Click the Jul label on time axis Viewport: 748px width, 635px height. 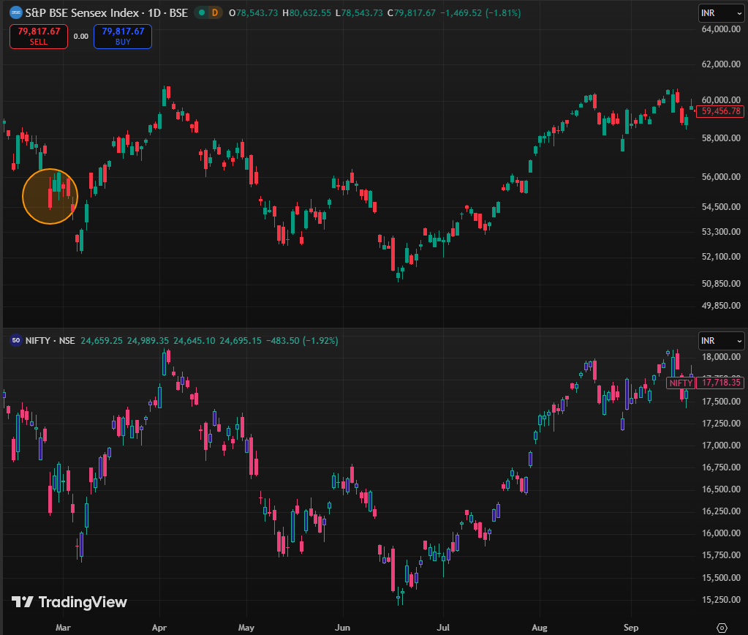(x=442, y=627)
